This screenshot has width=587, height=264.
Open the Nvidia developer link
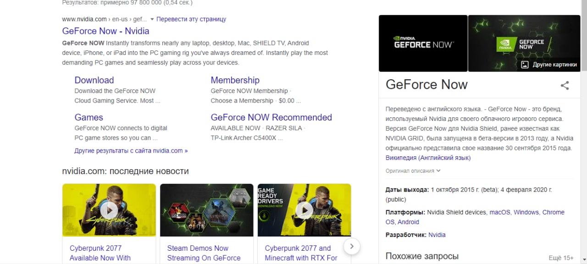(x=437, y=235)
